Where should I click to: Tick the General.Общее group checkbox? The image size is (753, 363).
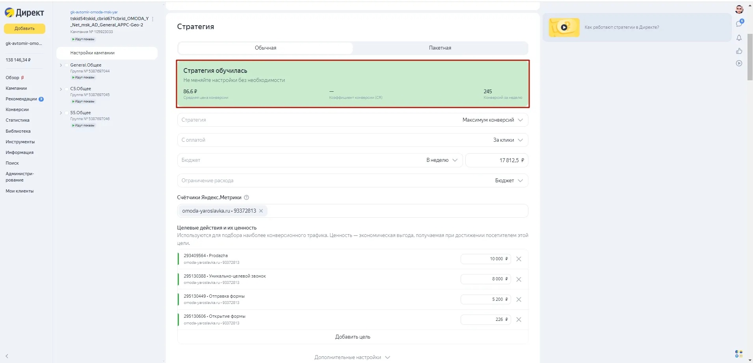tap(67, 65)
